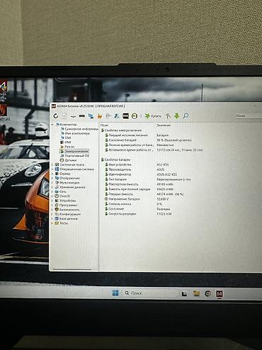Open the Report page icon in the toolbar
The height and width of the screenshot is (350, 262).
(x=64, y=115)
